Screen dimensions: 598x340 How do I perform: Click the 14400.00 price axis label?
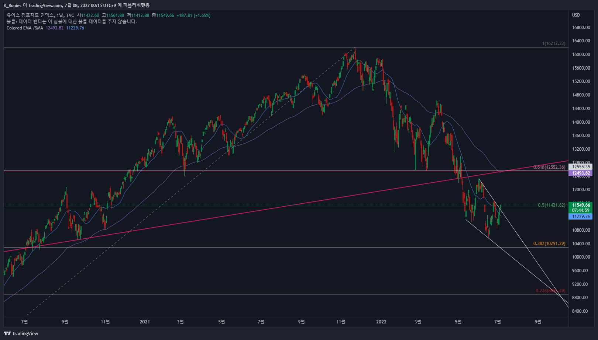tap(581, 109)
